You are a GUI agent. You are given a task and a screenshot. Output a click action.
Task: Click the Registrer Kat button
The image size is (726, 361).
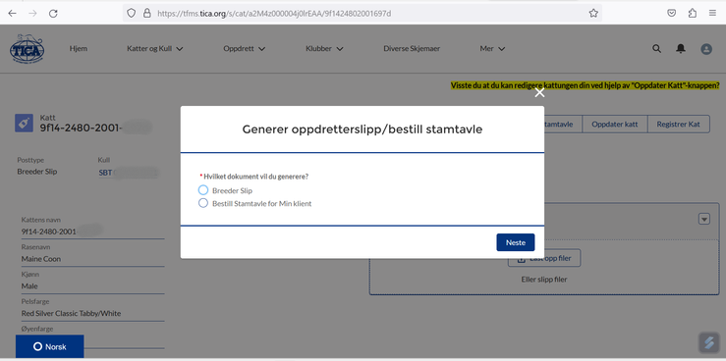tap(678, 125)
